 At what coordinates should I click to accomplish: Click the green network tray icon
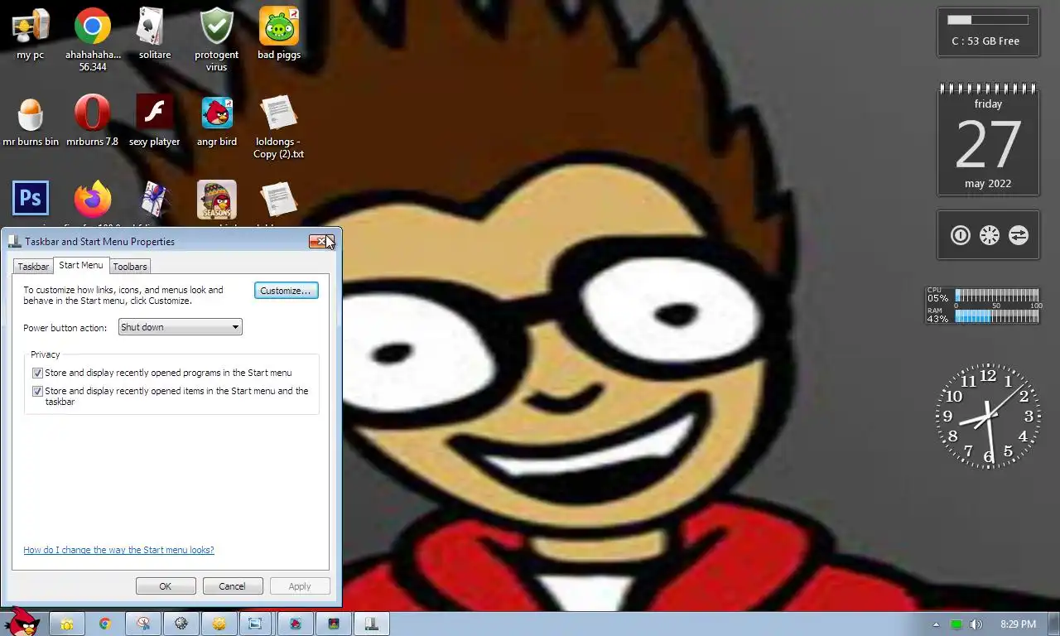pos(956,624)
